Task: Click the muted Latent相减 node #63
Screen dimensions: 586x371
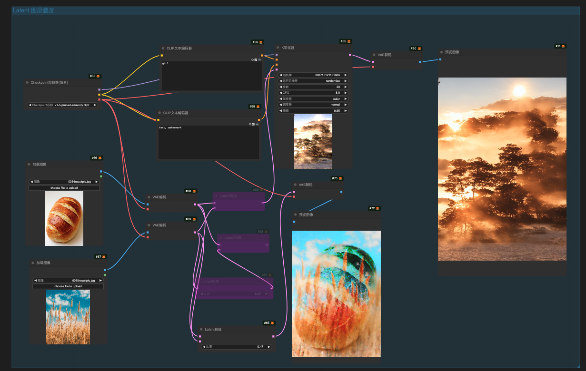Action: tap(243, 243)
